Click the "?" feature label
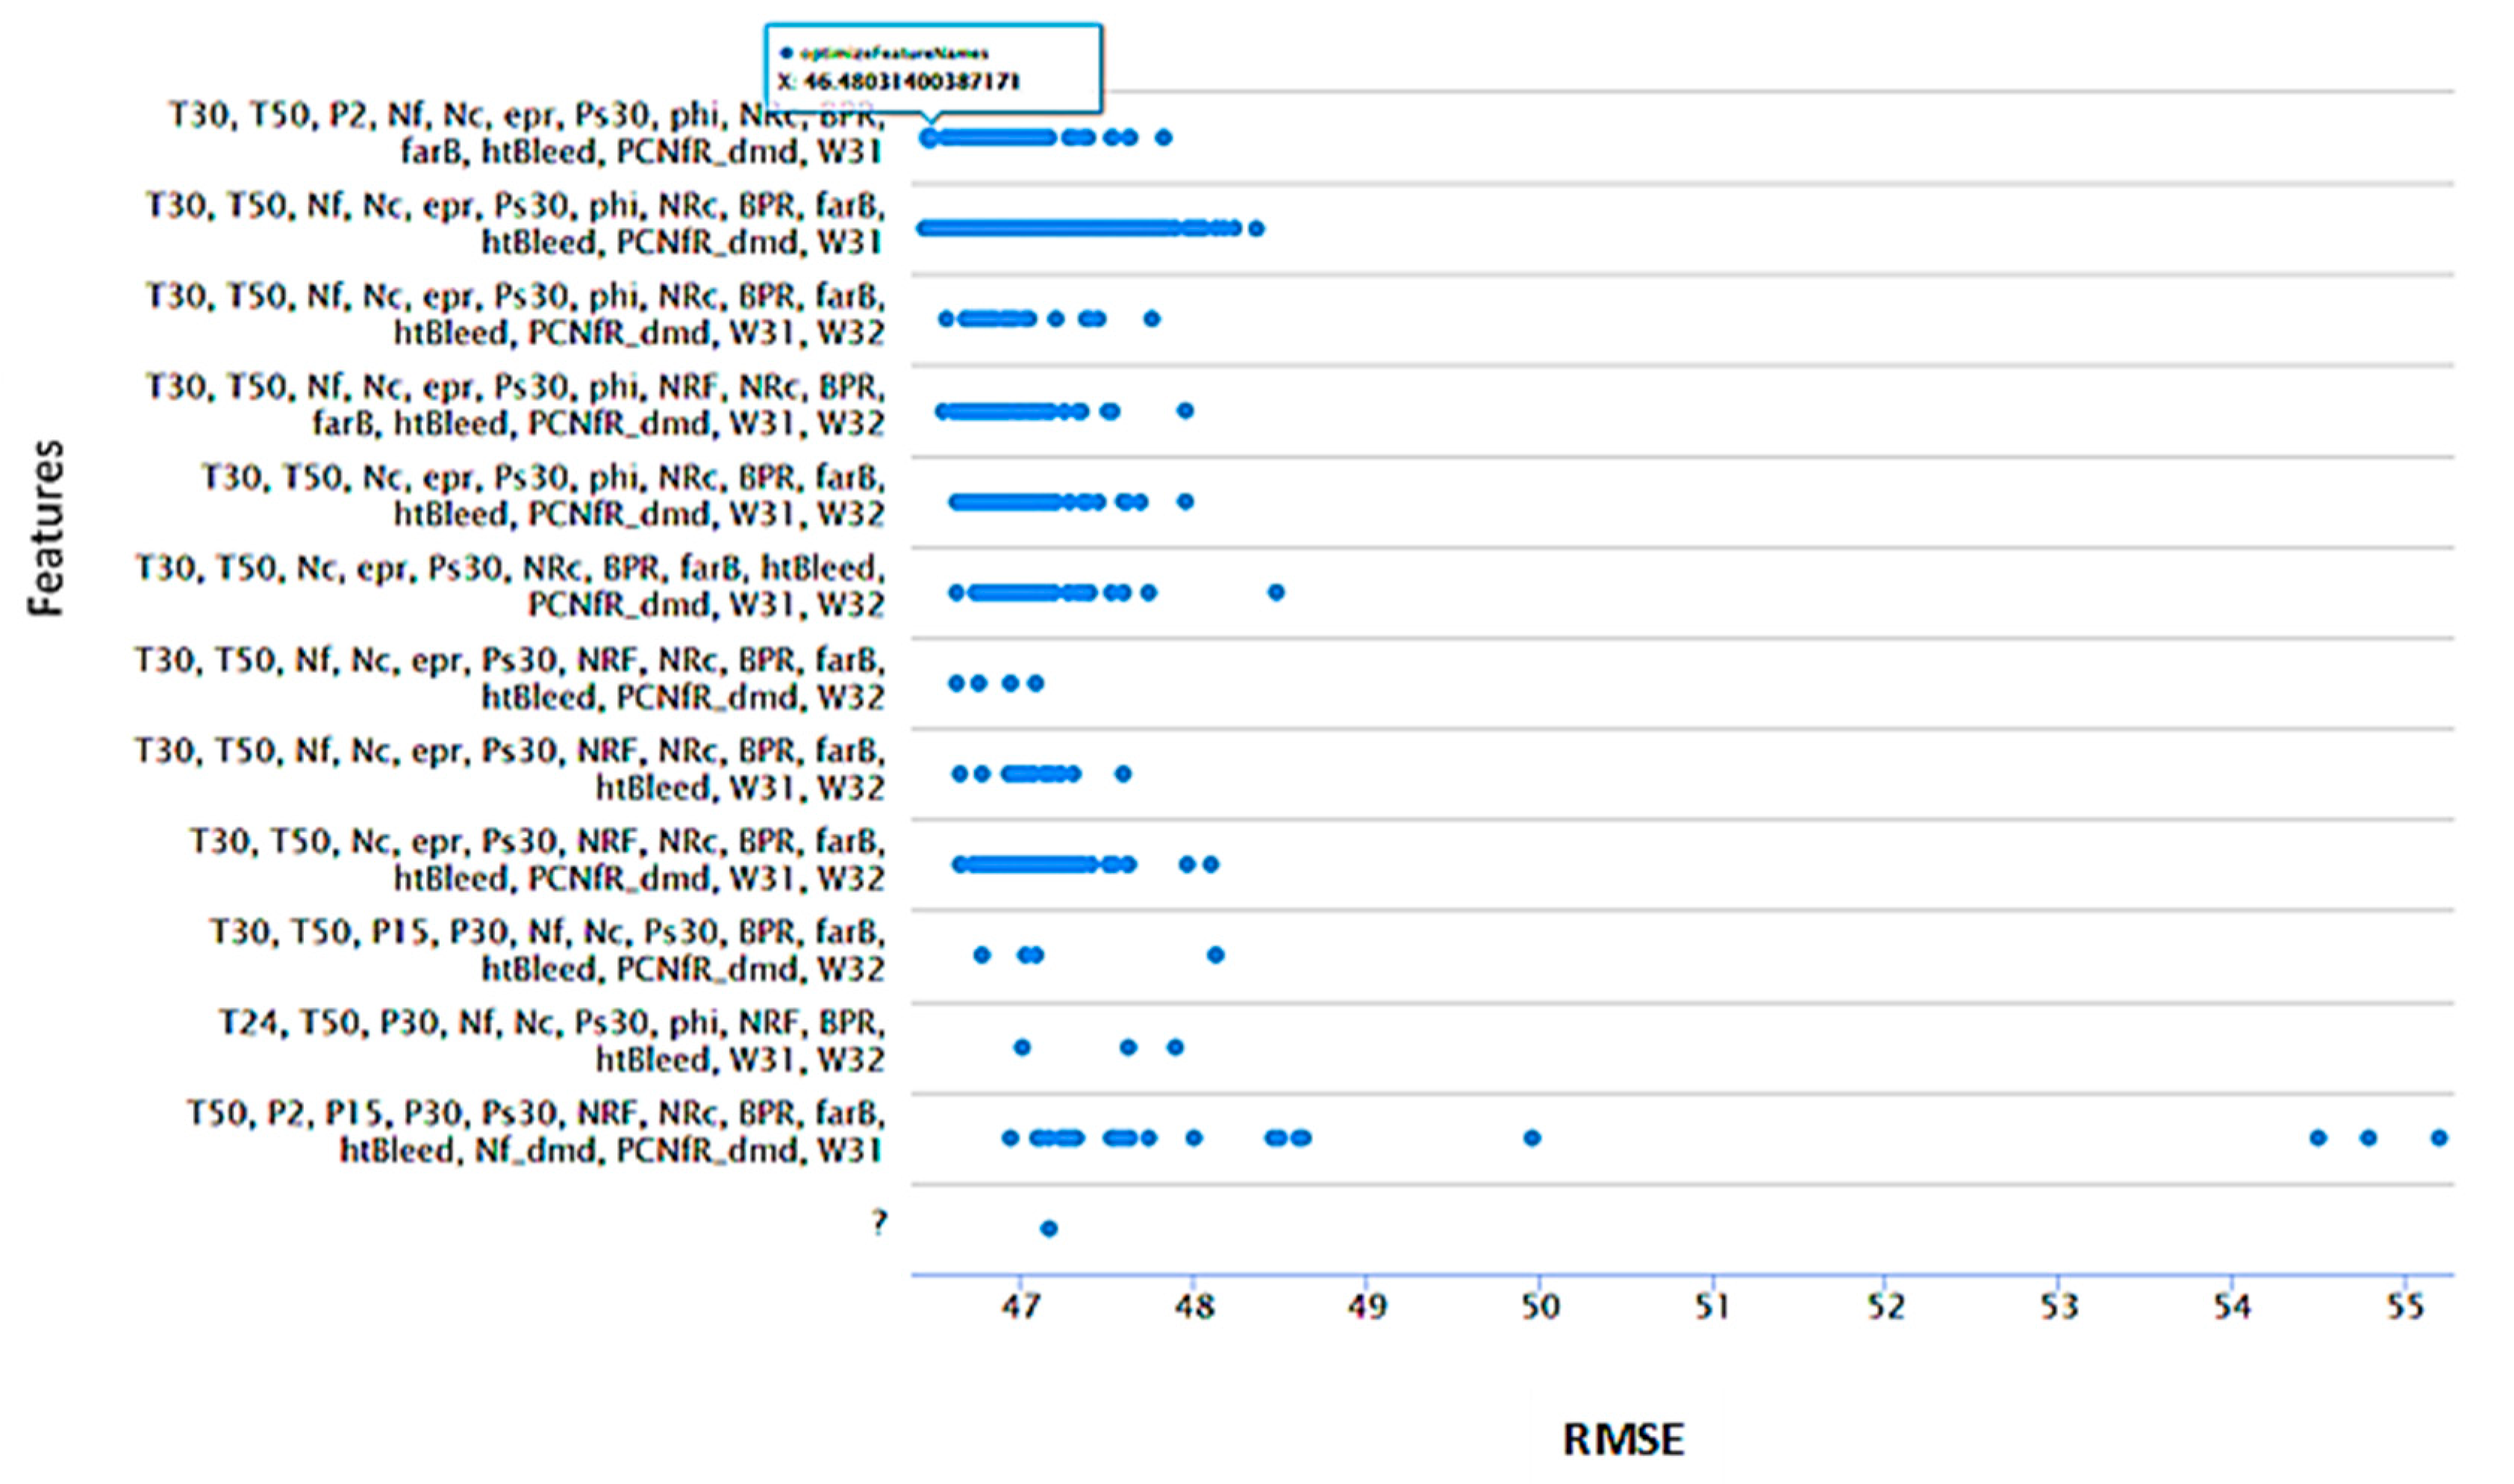 879,1222
